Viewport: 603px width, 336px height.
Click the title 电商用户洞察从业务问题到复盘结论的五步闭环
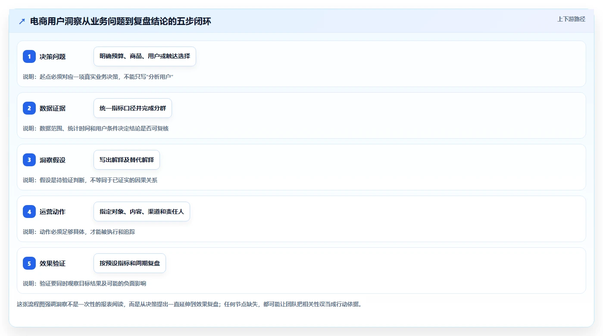pos(121,21)
